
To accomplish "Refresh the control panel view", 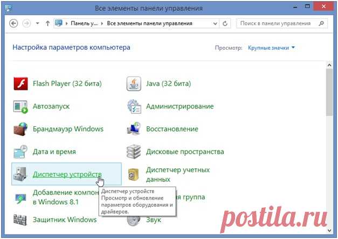I will point(225,23).
